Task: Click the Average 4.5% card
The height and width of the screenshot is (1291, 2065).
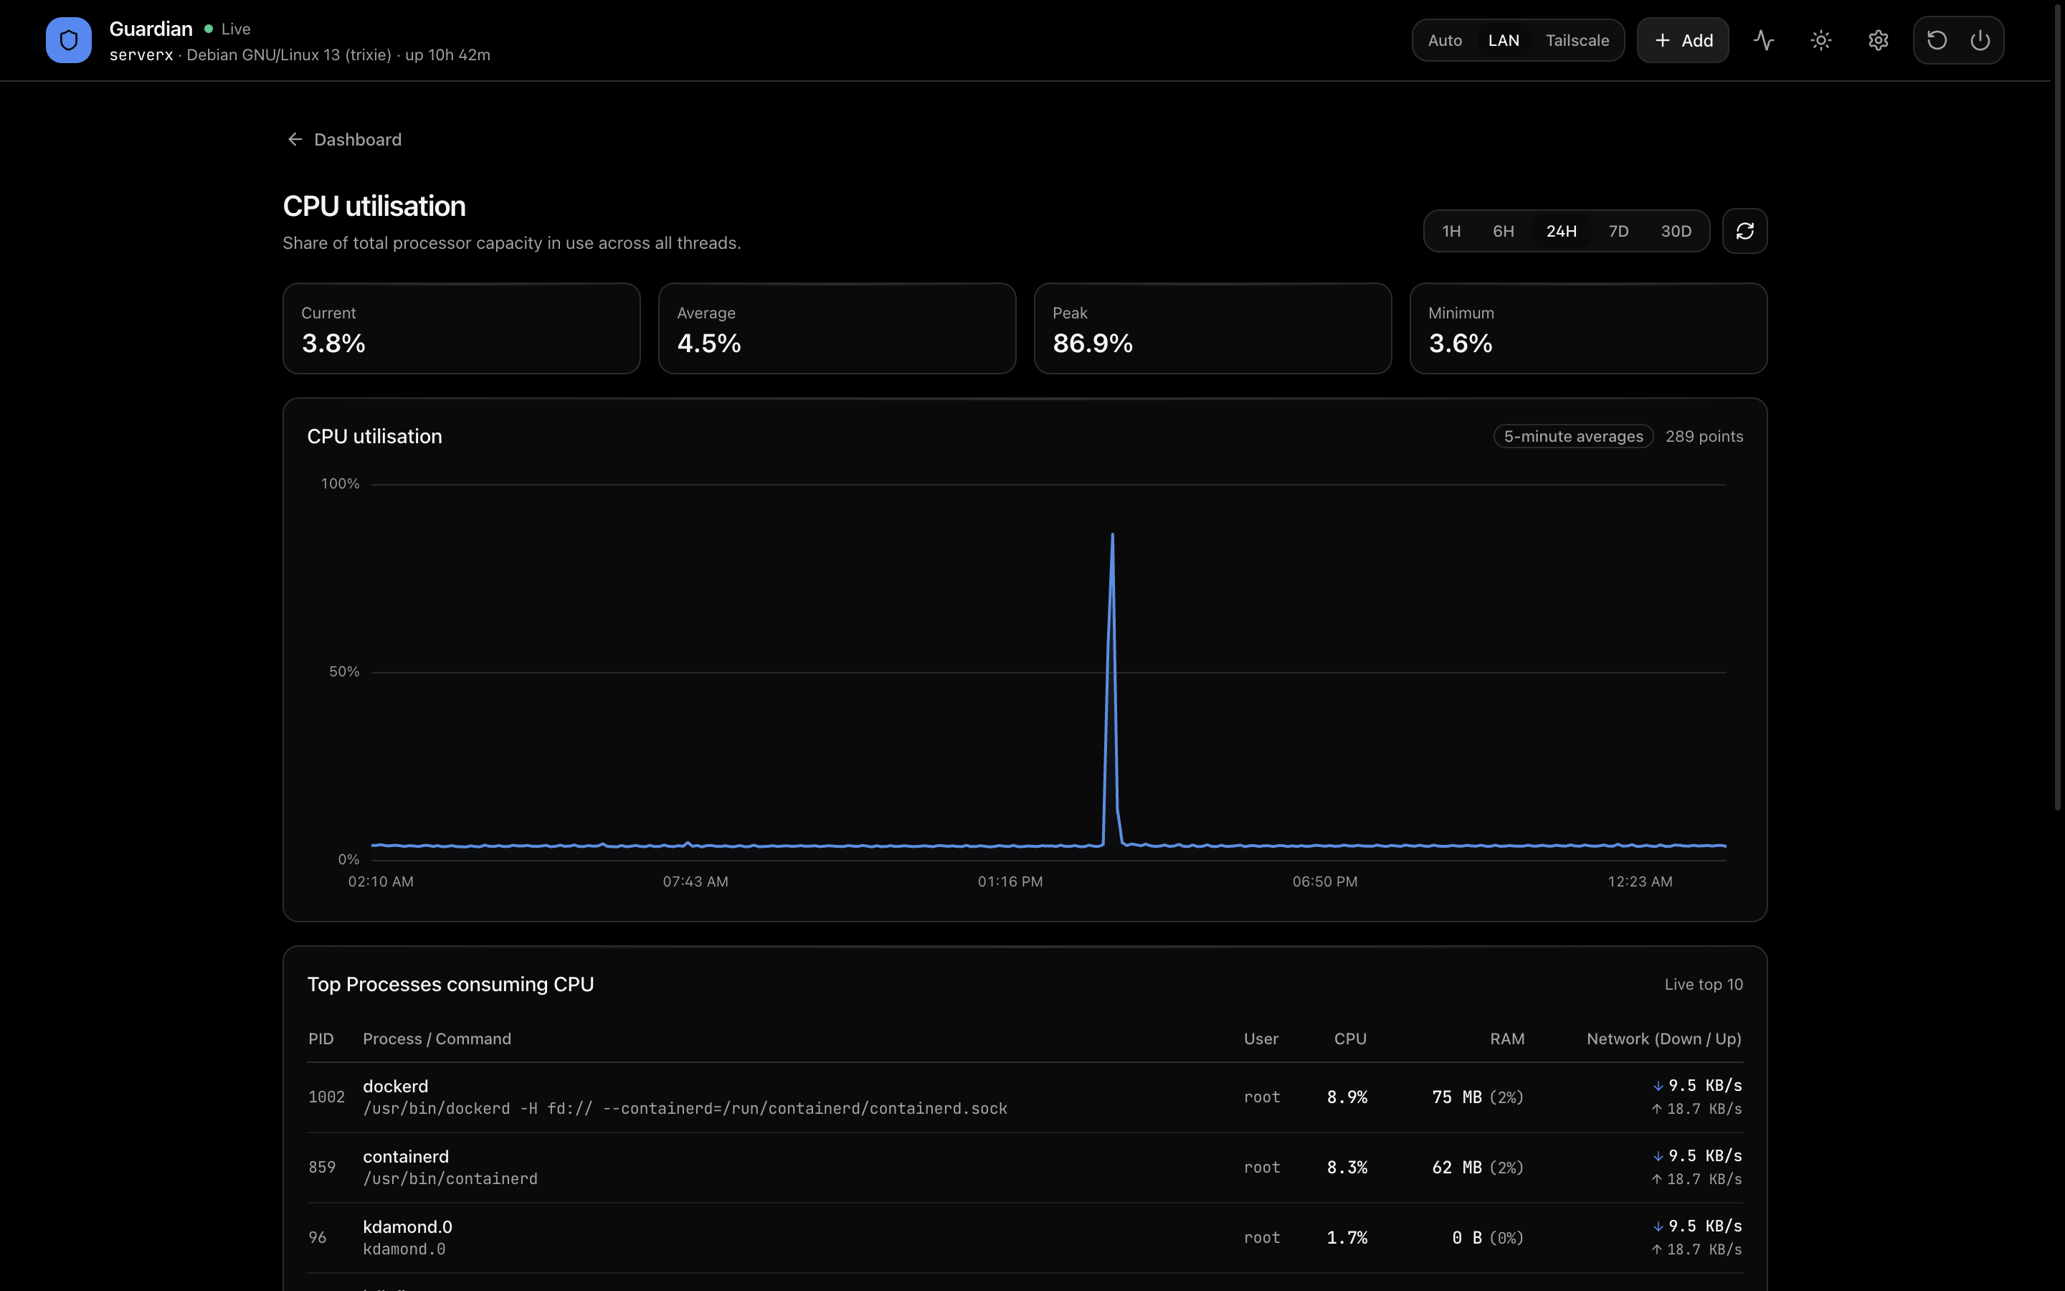Action: point(837,328)
